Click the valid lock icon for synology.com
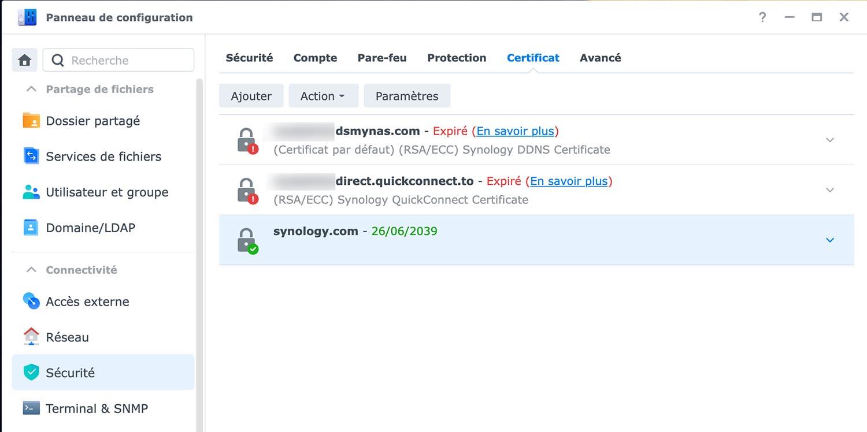The image size is (867, 432). 247,240
